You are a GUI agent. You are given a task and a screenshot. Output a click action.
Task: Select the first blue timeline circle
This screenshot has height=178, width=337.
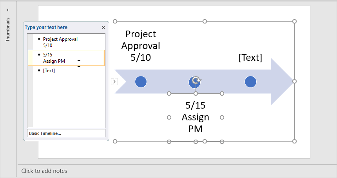[x=141, y=82]
